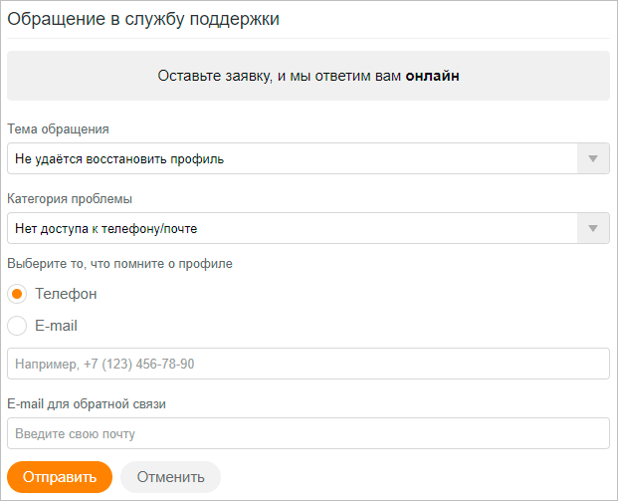Open the Тема обращения dropdown field
Viewport: 618px width, 501px height.
click(x=294, y=159)
